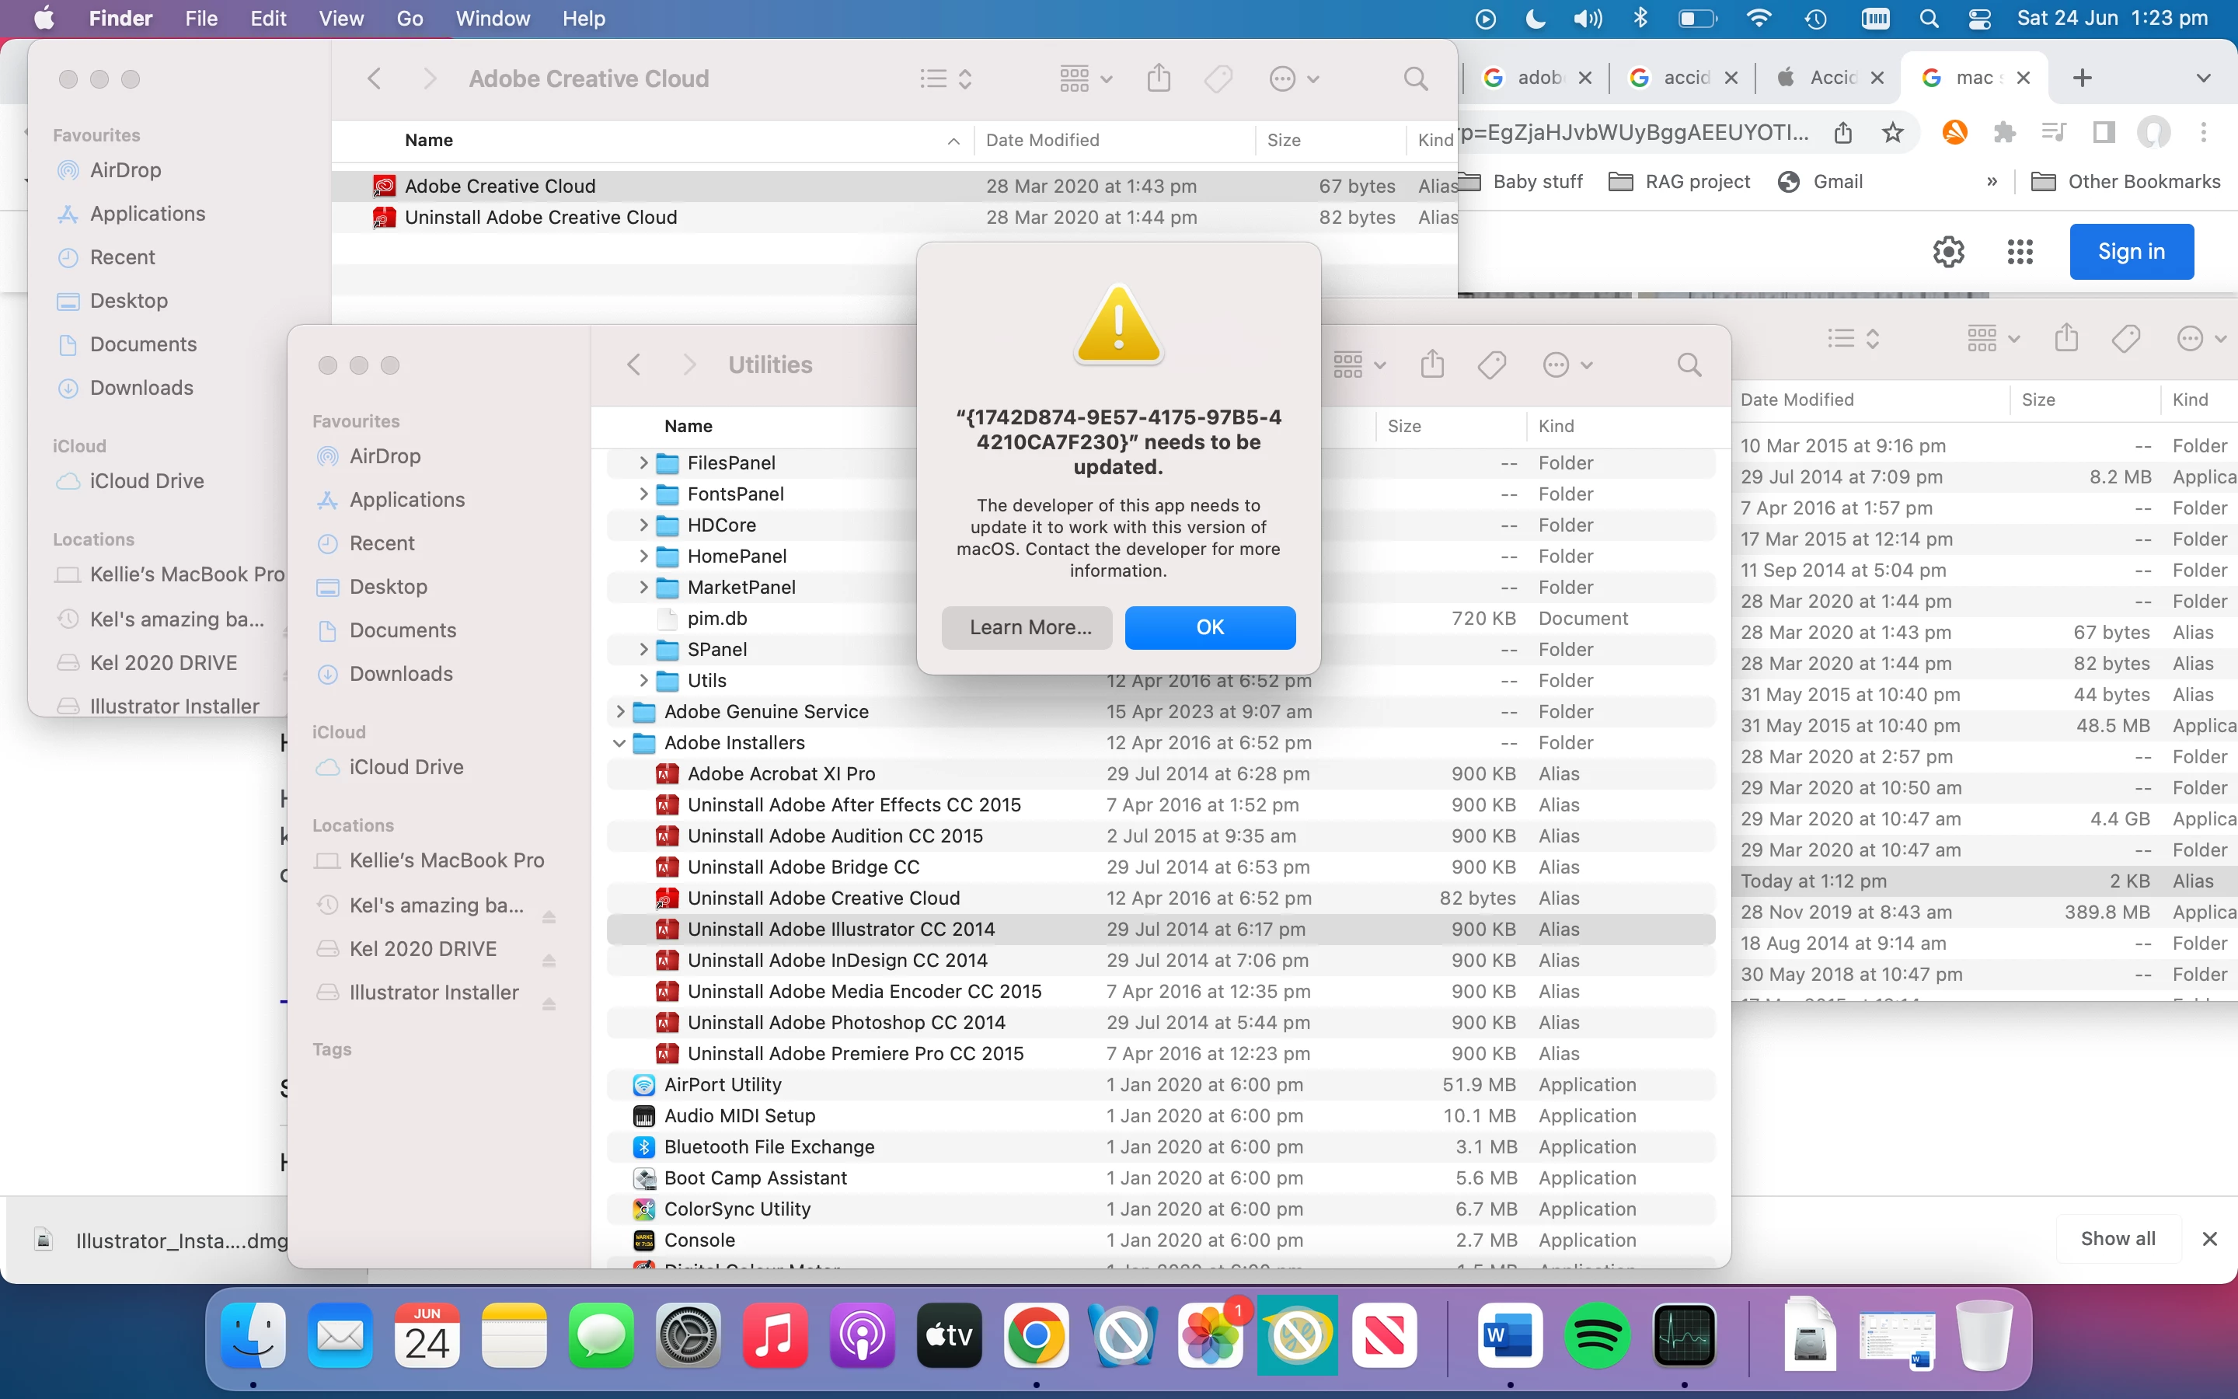Click OK in the update warning dialog
The height and width of the screenshot is (1399, 2238).
pos(1210,627)
